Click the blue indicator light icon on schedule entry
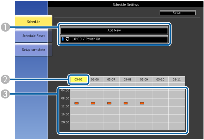This screenshot has width=204, height=140. (x=63, y=39)
